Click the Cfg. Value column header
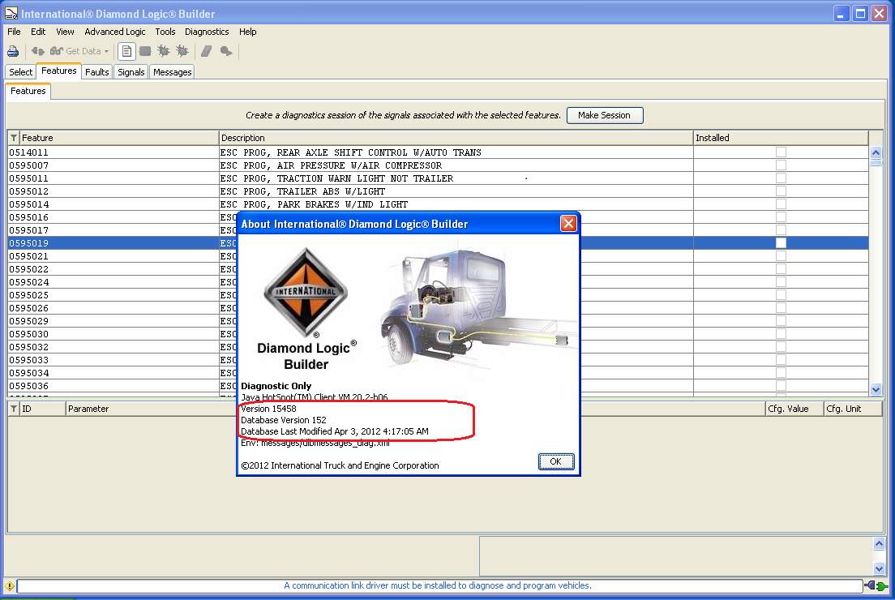Screen dimensions: 895x600 [x=794, y=409]
